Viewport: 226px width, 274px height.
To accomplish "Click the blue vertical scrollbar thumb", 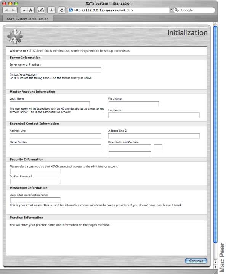I will point(216,134).
